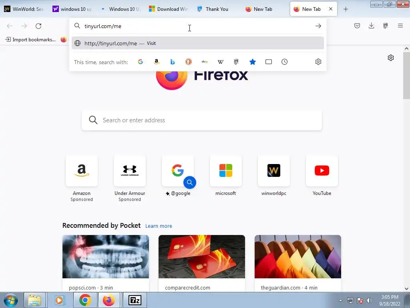Search this time with DuckDuckGo
Viewport: 410px width, 308px height.
pos(189,62)
